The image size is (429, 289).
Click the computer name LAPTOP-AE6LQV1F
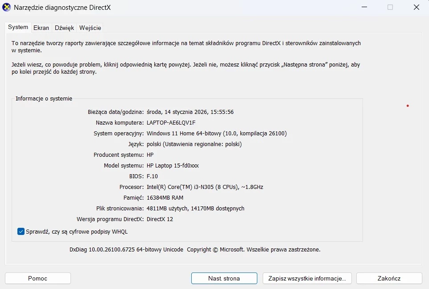(171, 122)
